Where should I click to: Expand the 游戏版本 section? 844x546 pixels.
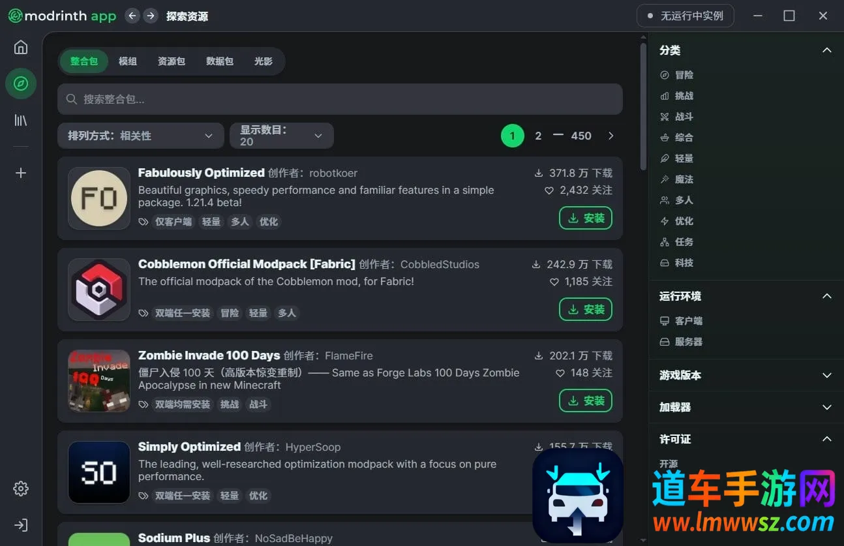827,375
